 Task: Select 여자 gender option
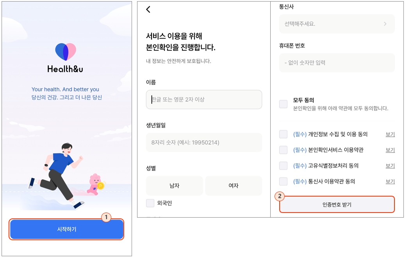coord(234,186)
